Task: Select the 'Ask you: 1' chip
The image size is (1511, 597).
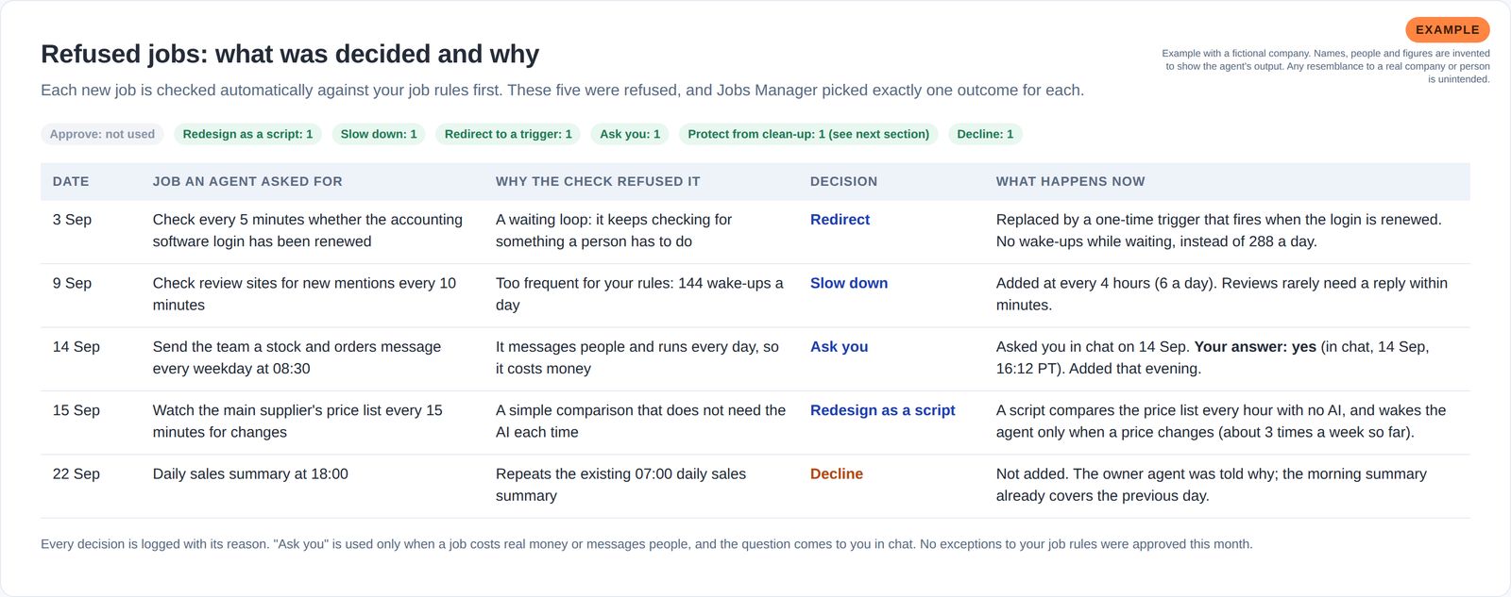Action: (x=630, y=134)
